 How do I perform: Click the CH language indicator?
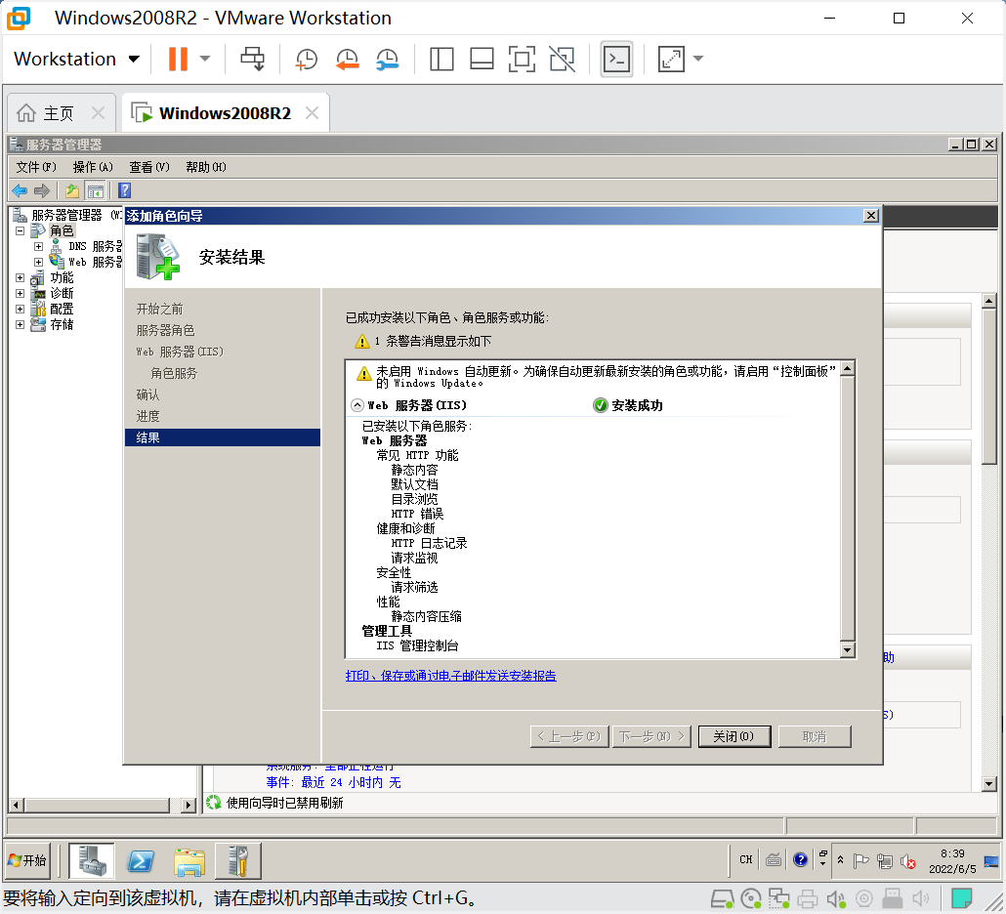[745, 859]
